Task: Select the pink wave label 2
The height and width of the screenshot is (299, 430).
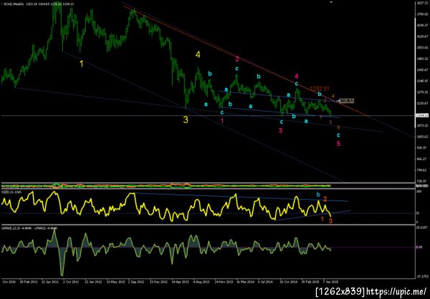Action: [x=237, y=59]
